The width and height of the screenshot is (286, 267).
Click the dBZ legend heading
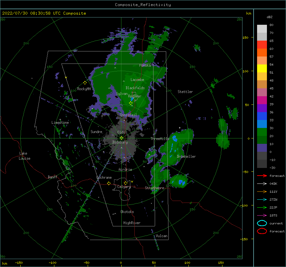tap(269, 17)
